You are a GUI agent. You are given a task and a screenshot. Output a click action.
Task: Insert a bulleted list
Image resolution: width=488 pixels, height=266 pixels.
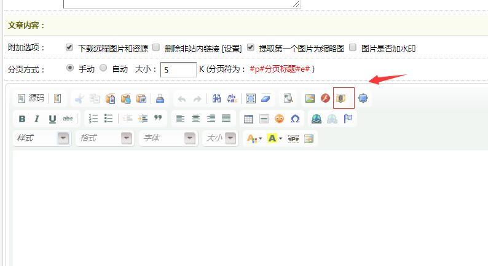click(x=108, y=119)
